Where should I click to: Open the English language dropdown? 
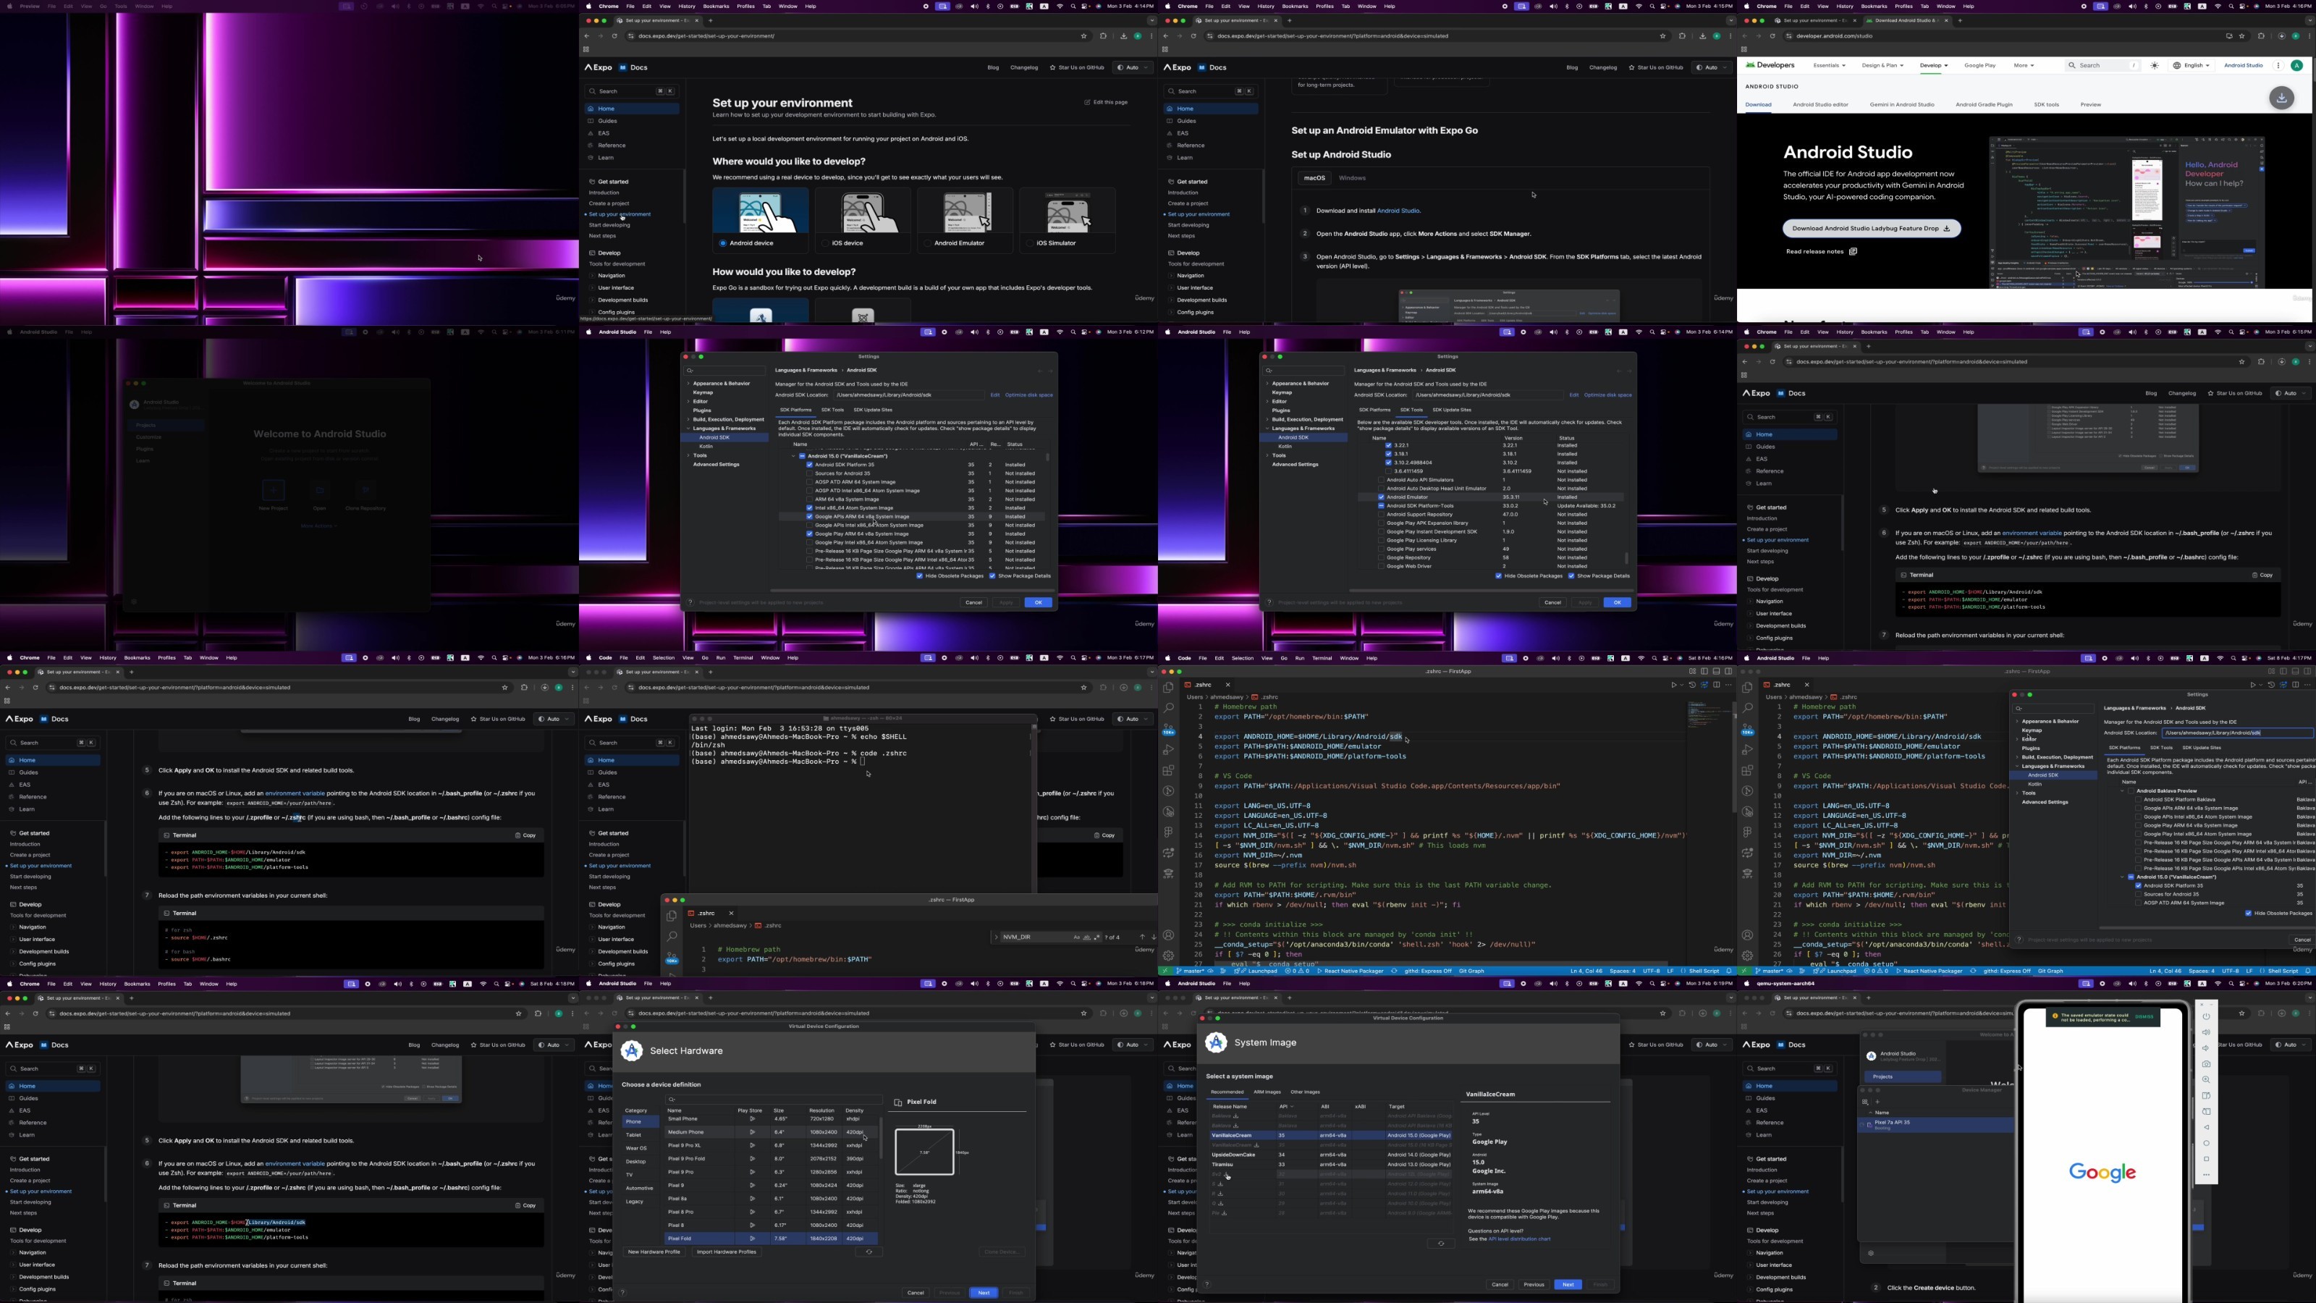[2191, 66]
